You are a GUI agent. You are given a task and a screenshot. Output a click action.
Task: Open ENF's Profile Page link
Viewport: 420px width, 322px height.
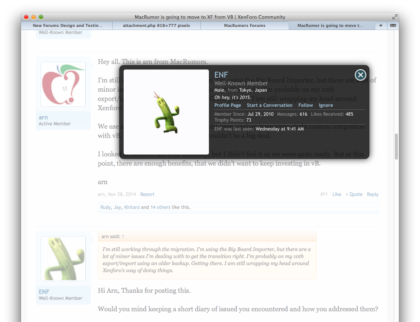pos(228,105)
